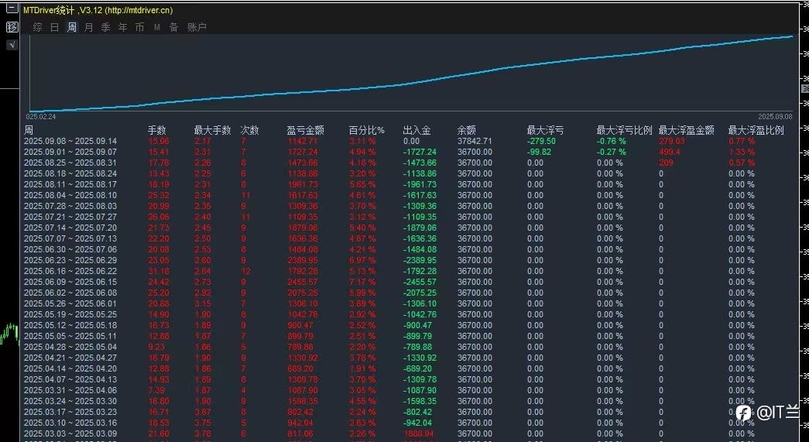This screenshot has width=809, height=442.
Task: Click the 次数 column header
Action: (250, 131)
